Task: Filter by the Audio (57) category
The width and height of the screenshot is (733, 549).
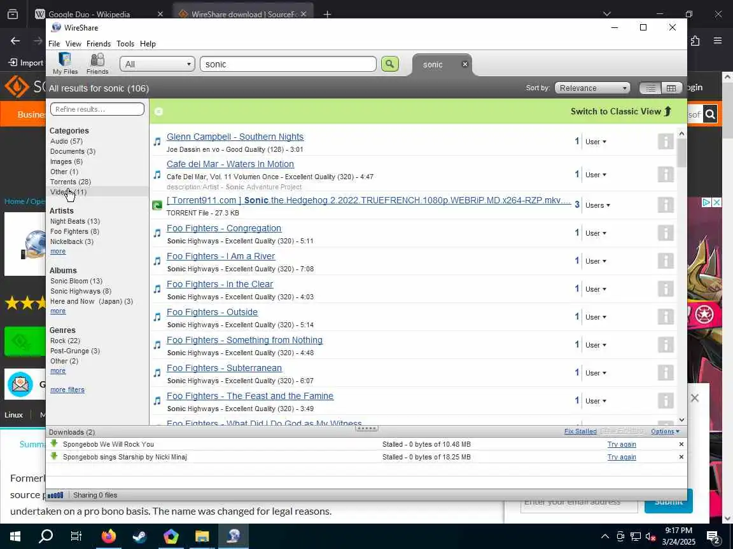Action: coord(66,141)
